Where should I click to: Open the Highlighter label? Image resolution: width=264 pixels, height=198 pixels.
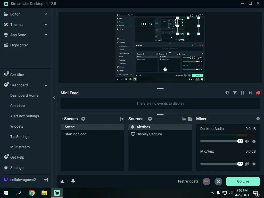[19, 45]
